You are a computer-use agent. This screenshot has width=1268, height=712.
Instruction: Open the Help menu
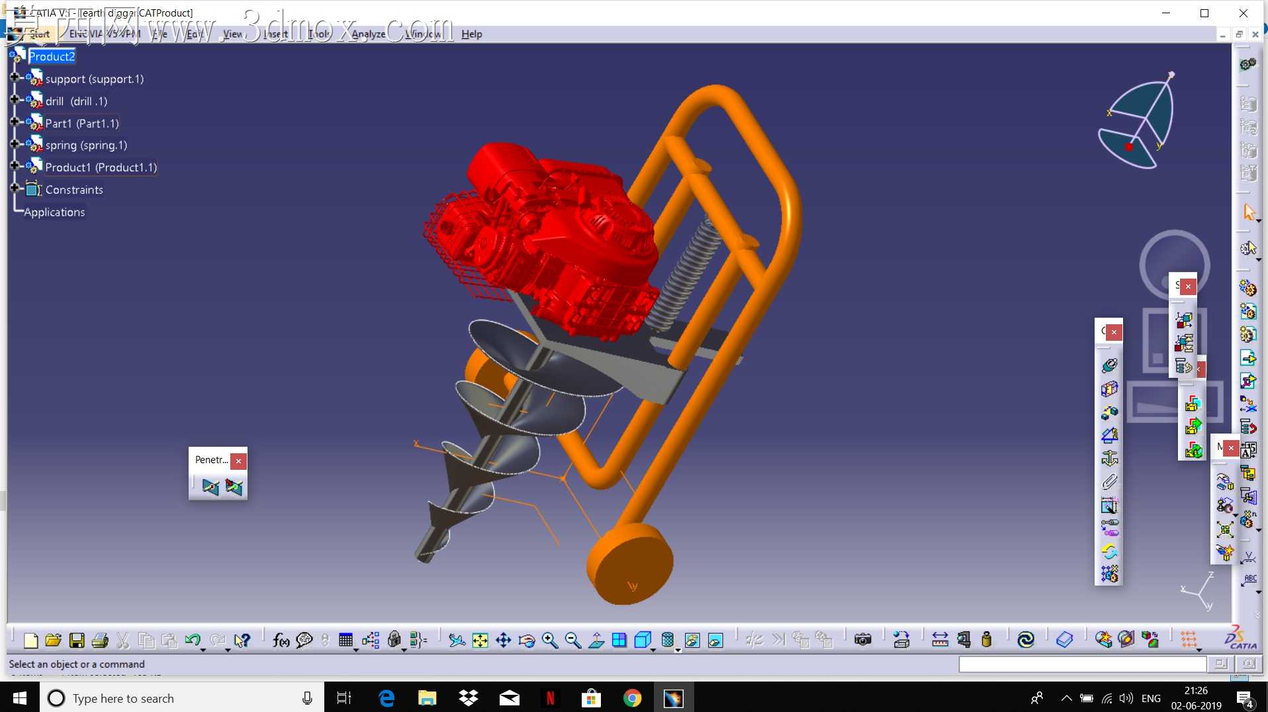(x=471, y=34)
